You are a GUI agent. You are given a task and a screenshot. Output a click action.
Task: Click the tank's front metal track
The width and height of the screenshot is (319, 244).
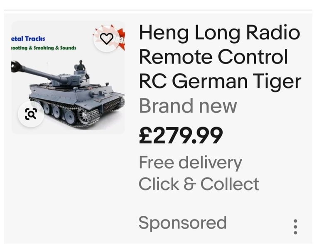89,117
